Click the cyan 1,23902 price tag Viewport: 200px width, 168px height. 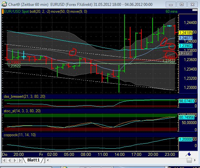click(186, 46)
